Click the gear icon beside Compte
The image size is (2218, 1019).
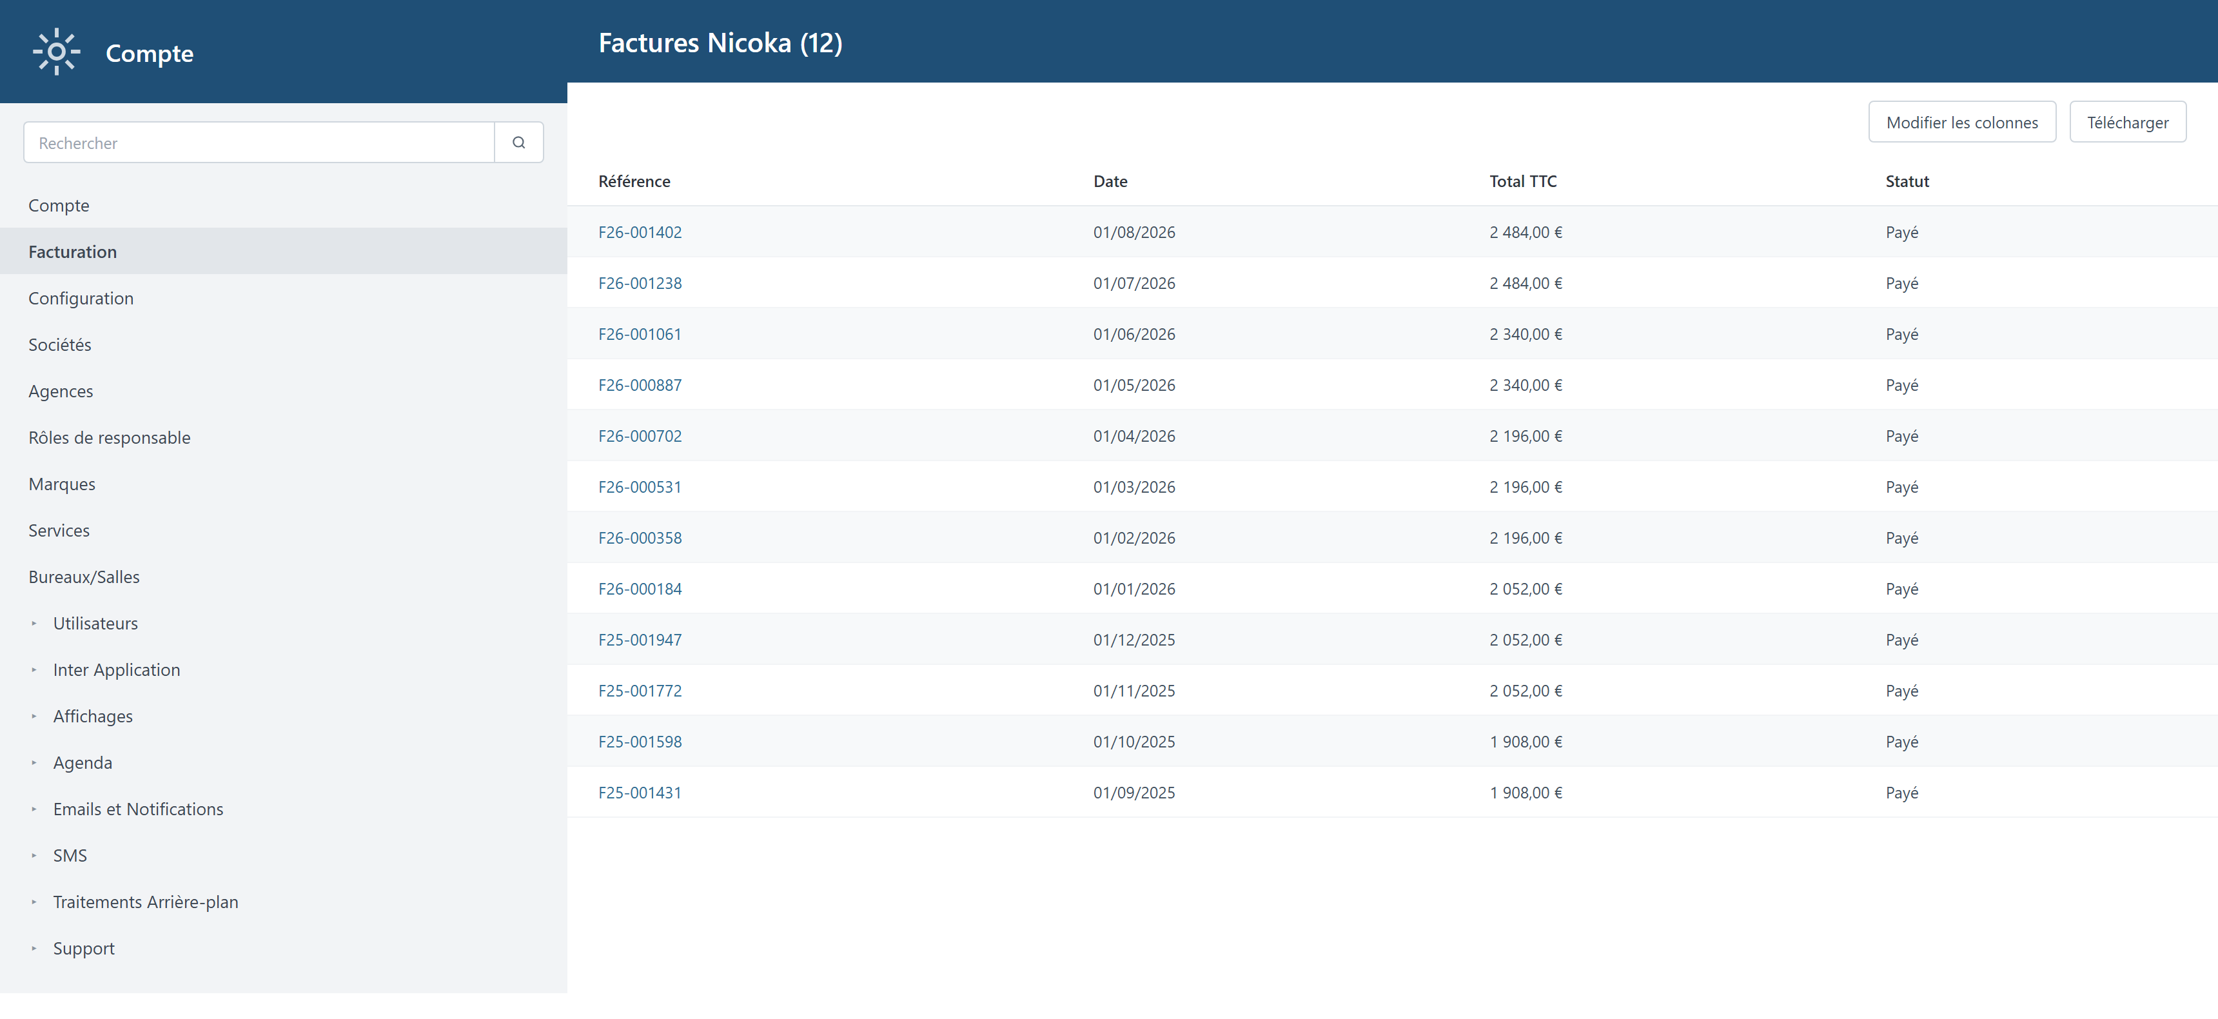tap(57, 52)
